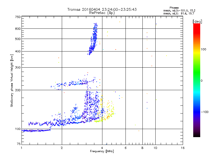Click the 'RwPretec (8p)' subtitle
215x161 pixels.
point(102,13)
